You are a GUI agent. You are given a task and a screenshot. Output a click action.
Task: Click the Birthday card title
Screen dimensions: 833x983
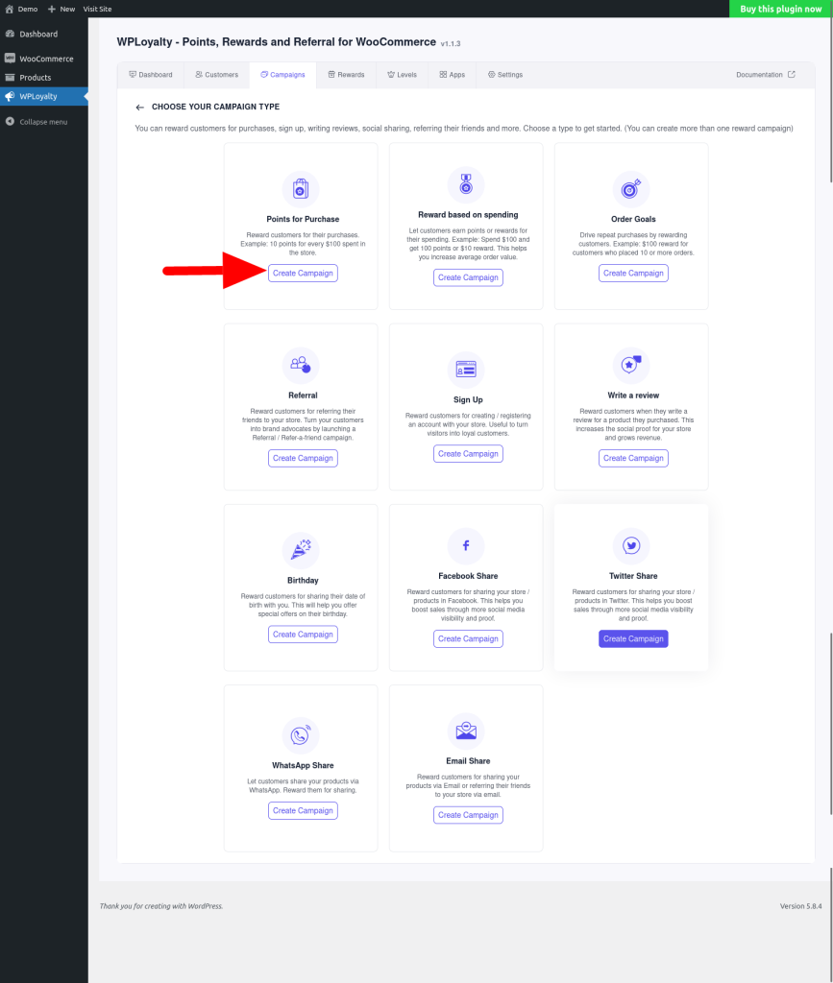303,581
